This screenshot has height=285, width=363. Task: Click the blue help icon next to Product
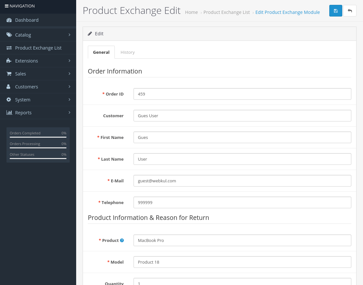[122, 240]
